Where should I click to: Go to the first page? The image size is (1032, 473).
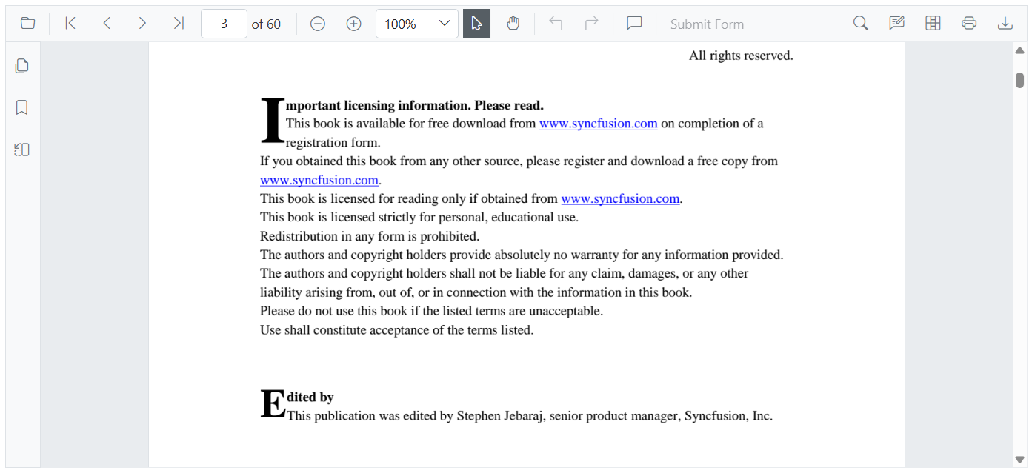point(70,24)
